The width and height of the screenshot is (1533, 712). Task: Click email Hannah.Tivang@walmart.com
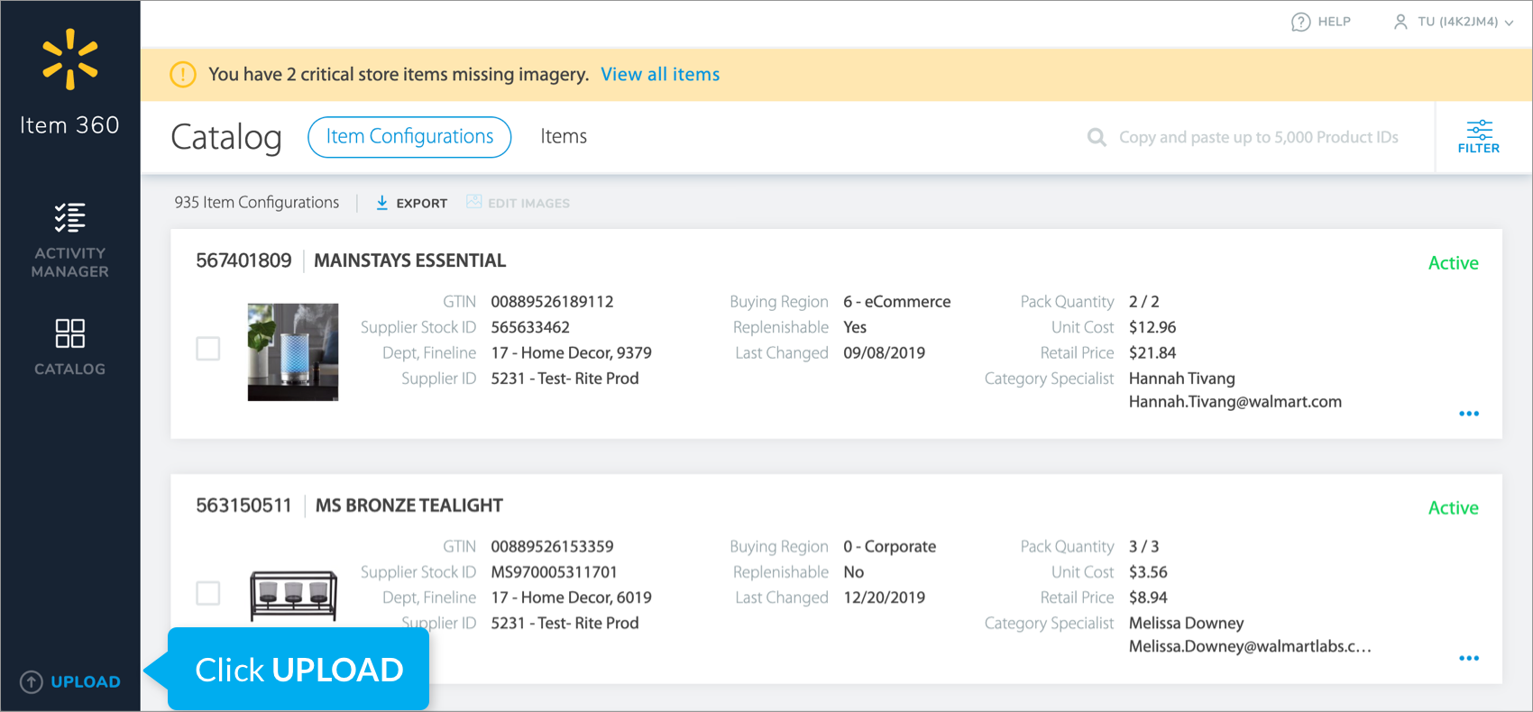1235,402
